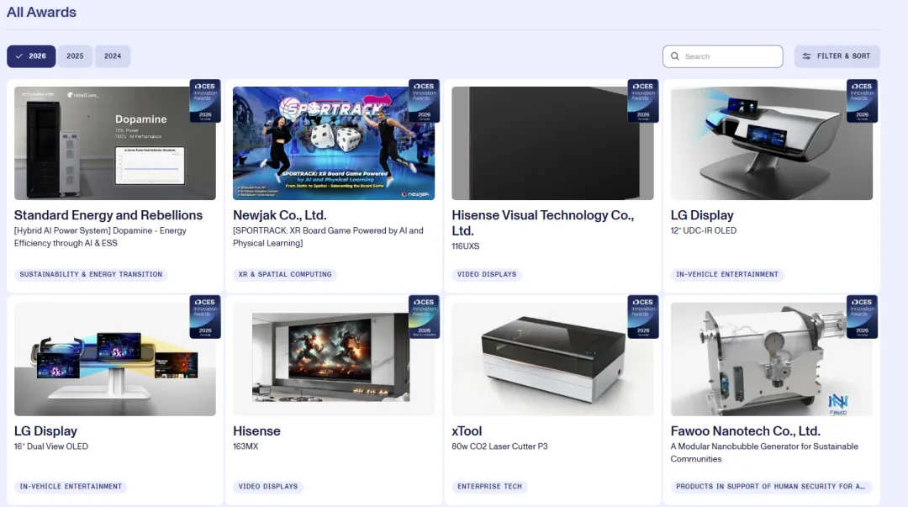Click CES badge on Fawoo Nanotech card
Viewport: 908px width, 507px height.
pyautogui.click(x=862, y=316)
